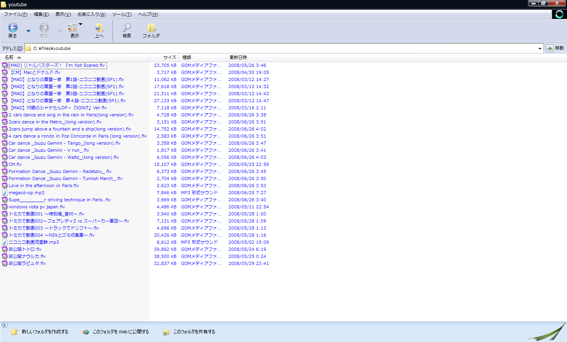Sort files by the 更新日時 column header
Image resolution: width=567 pixels, height=342 pixels.
(250, 57)
